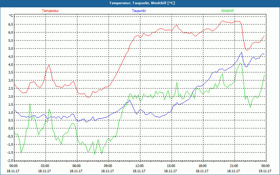
Task: Click the -0,5 y-axis value
Action: (x=10, y=136)
